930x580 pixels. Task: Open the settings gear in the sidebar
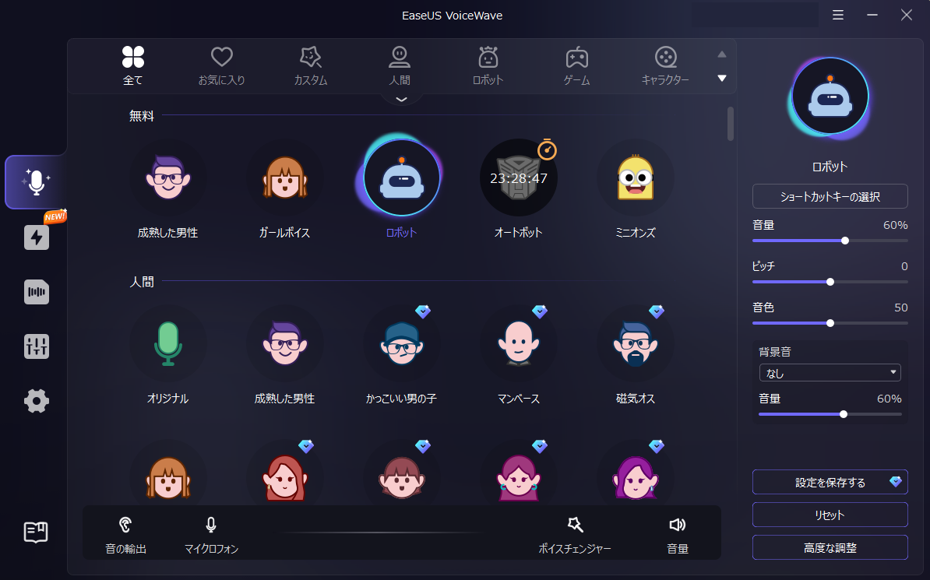coord(36,401)
